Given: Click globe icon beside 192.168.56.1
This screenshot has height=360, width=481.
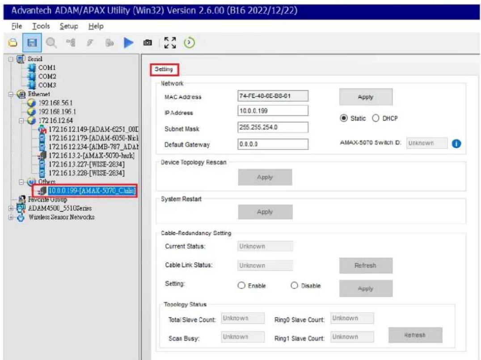Looking at the screenshot, I should (x=32, y=103).
